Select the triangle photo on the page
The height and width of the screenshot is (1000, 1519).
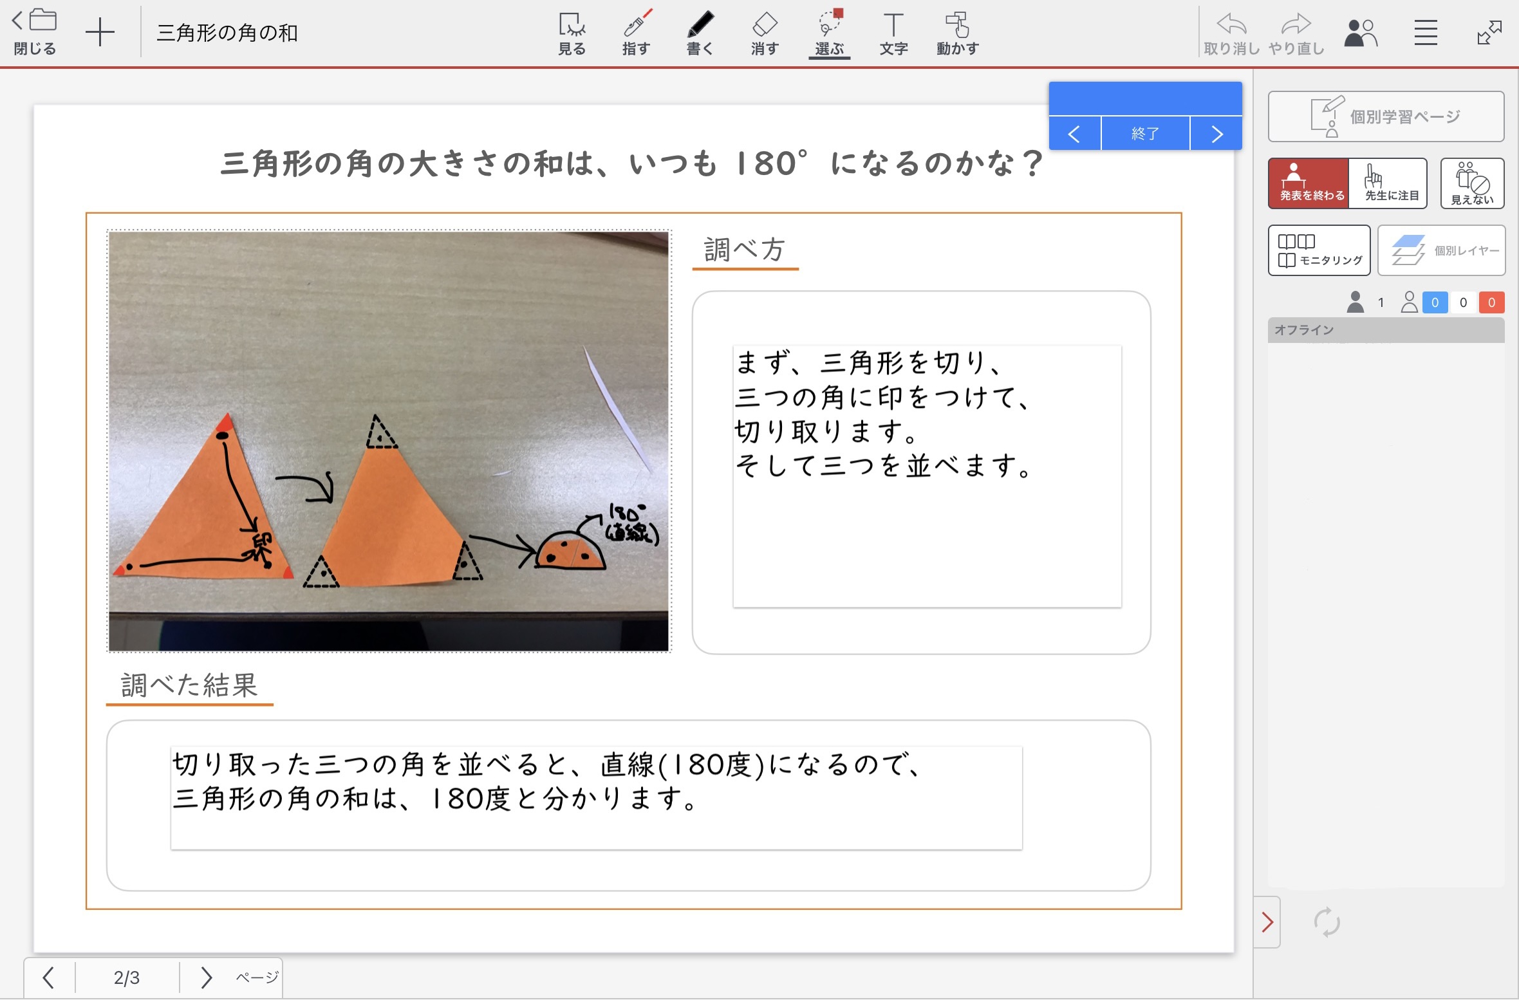[389, 441]
